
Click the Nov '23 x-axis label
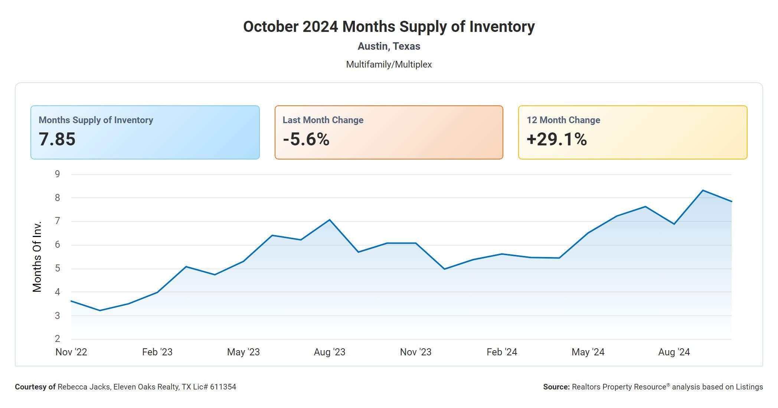[416, 352]
